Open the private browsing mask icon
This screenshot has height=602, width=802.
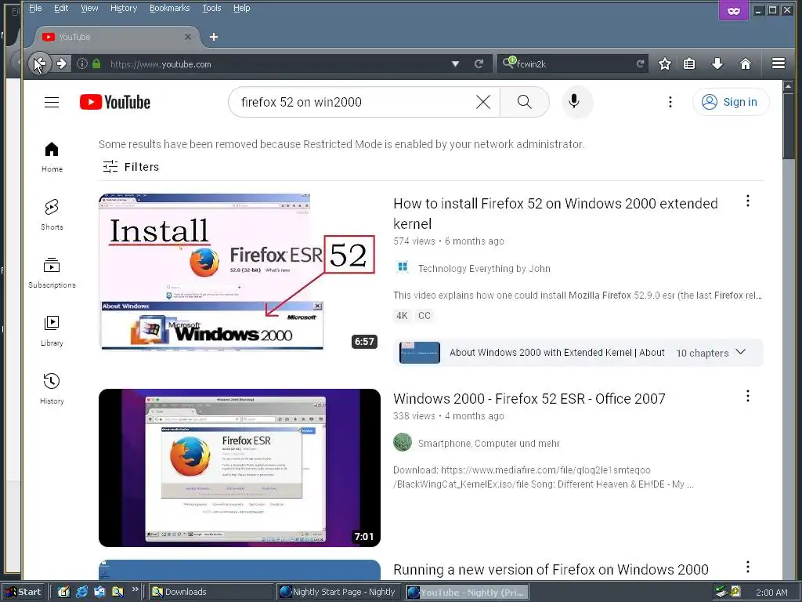tap(733, 11)
